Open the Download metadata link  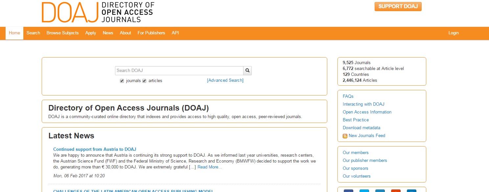pyautogui.click(x=361, y=128)
